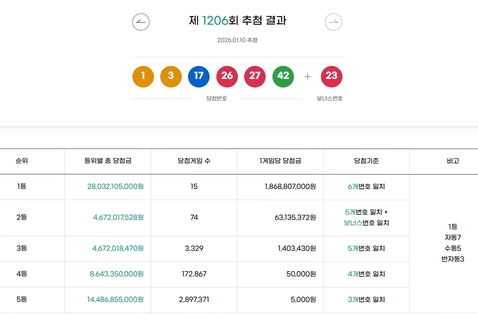This screenshot has height=314, width=478.
Task: Click lottery ball number 3
Action: tap(171, 76)
